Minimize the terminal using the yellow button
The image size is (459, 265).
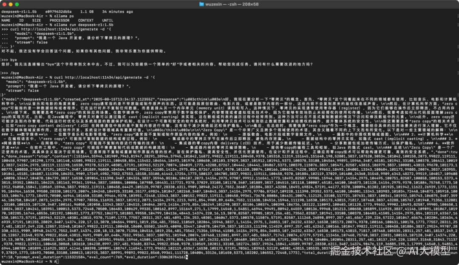11,4
